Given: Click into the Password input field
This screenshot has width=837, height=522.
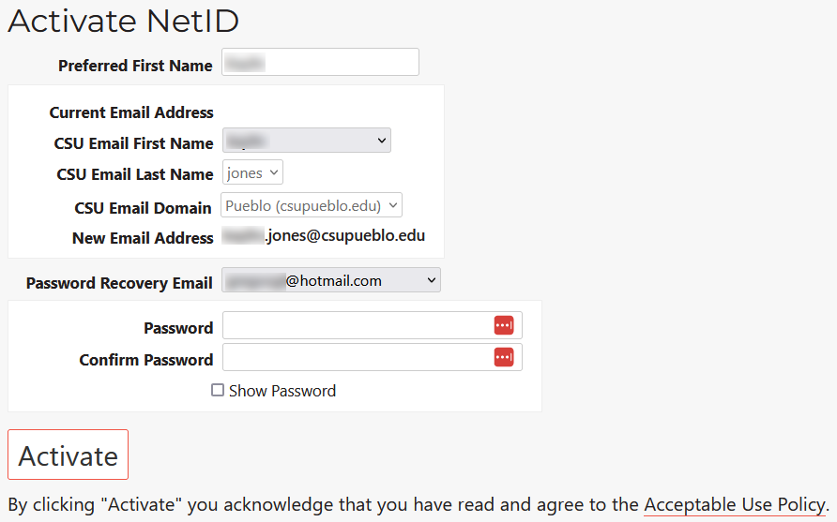Looking at the screenshot, I should (x=357, y=326).
